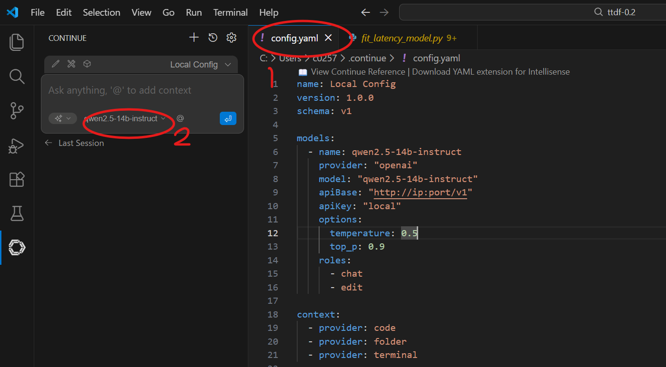Open the sparkle mode selector dropdown
666x367 pixels.
[x=63, y=118]
